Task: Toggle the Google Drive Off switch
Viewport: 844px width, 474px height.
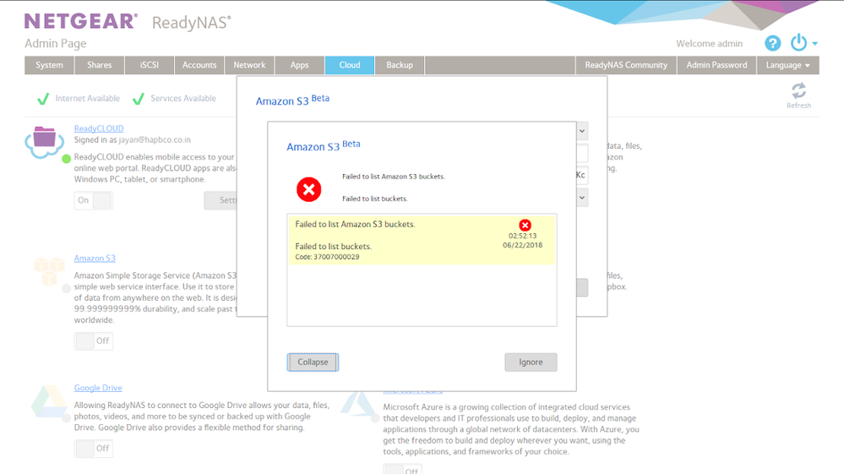Action: point(94,448)
